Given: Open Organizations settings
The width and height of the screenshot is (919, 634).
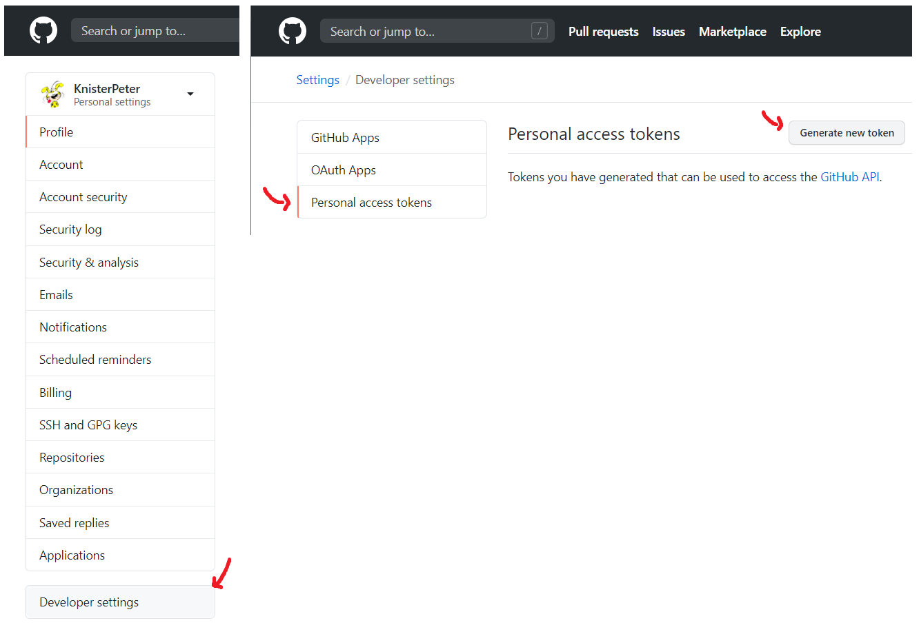Looking at the screenshot, I should pos(120,489).
